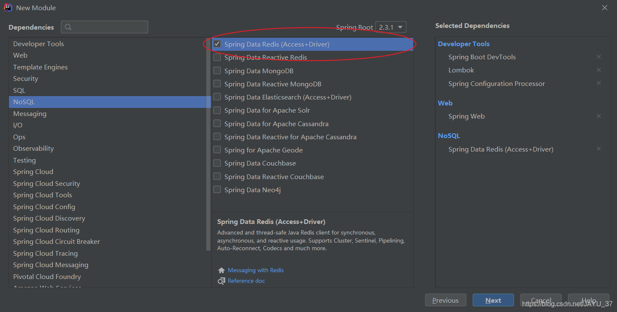Screen dimensions: 617x312
Task: Click the IntelliJ logo in title bar
Action: [x=8, y=8]
